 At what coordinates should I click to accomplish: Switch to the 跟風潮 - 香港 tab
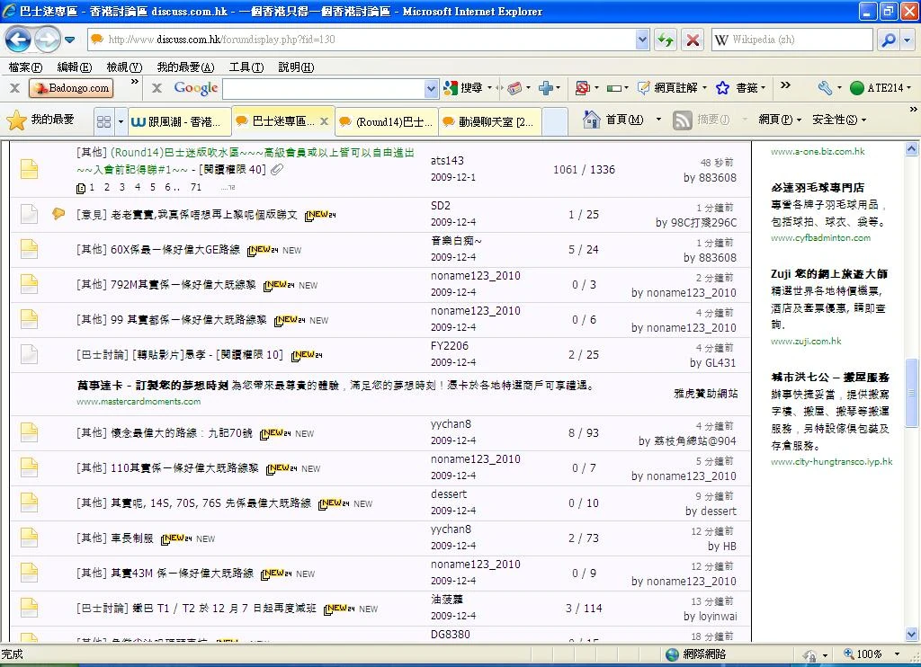pyautogui.click(x=179, y=121)
